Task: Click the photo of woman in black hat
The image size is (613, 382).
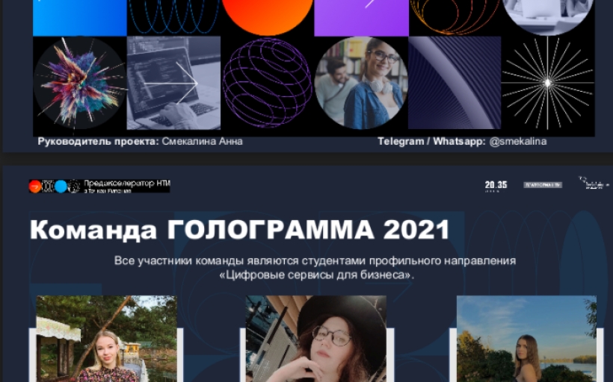Action: (x=316, y=339)
